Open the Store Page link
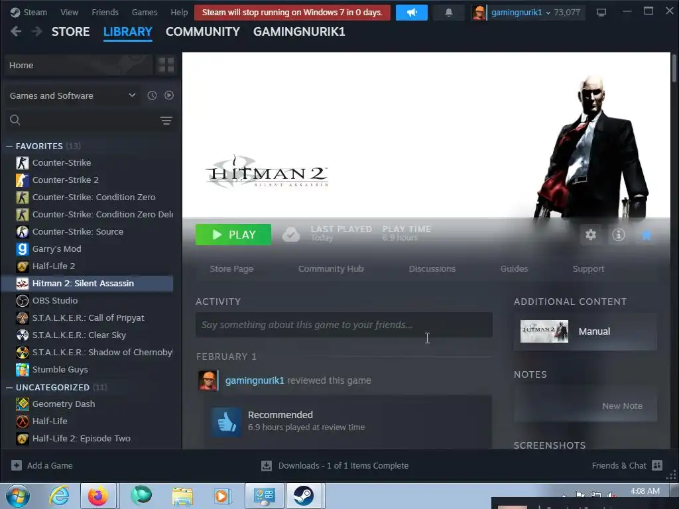The width and height of the screenshot is (679, 509). click(x=231, y=269)
